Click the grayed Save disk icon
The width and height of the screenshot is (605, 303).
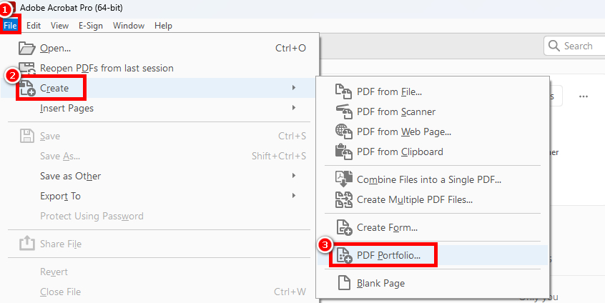[27, 136]
